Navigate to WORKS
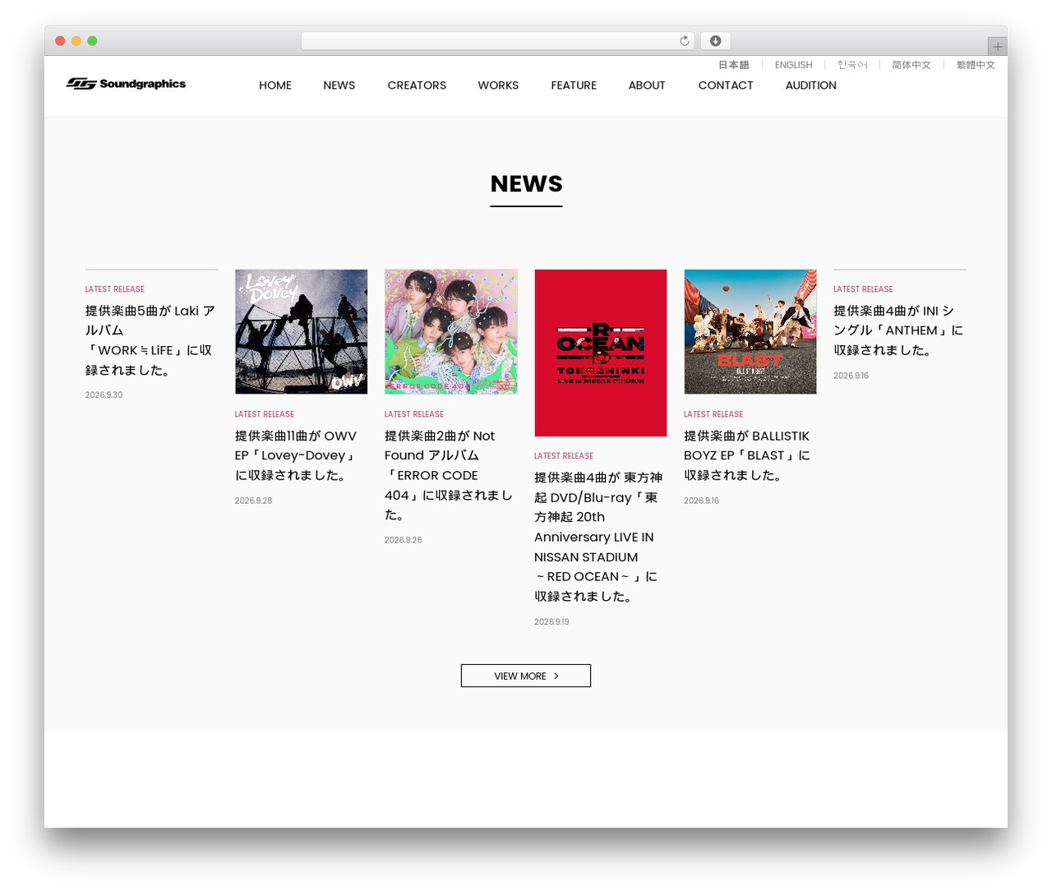The image size is (1052, 891). click(x=498, y=85)
